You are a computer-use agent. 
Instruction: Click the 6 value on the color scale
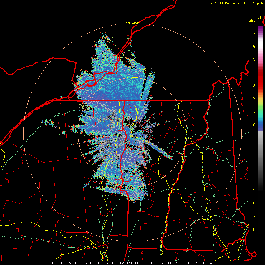point(254,46)
